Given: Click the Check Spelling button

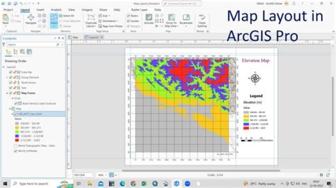Looking at the screenshot, I should pyautogui.click(x=202, y=21).
